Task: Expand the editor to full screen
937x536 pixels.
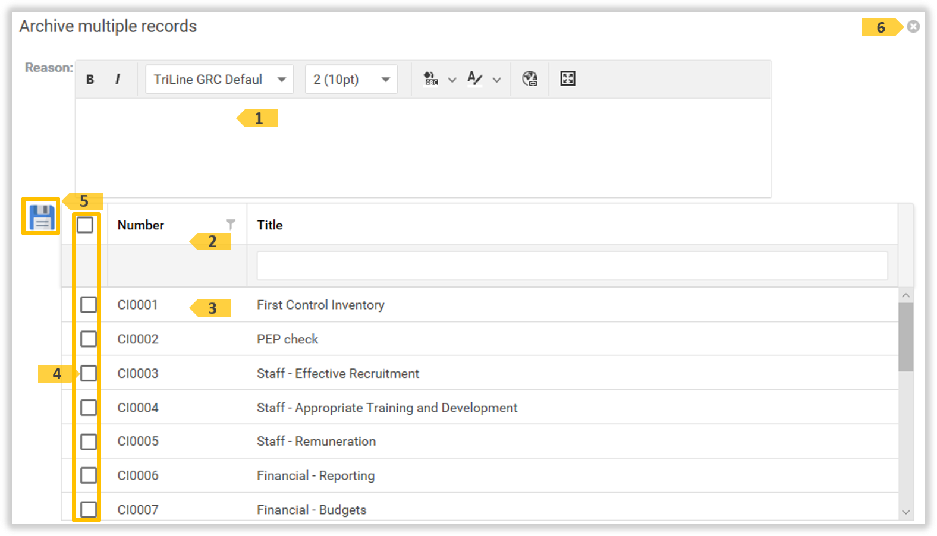Action: 567,79
